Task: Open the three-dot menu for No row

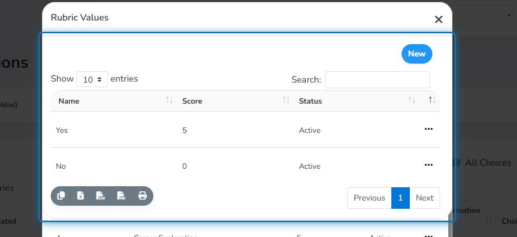Action: coord(428,165)
